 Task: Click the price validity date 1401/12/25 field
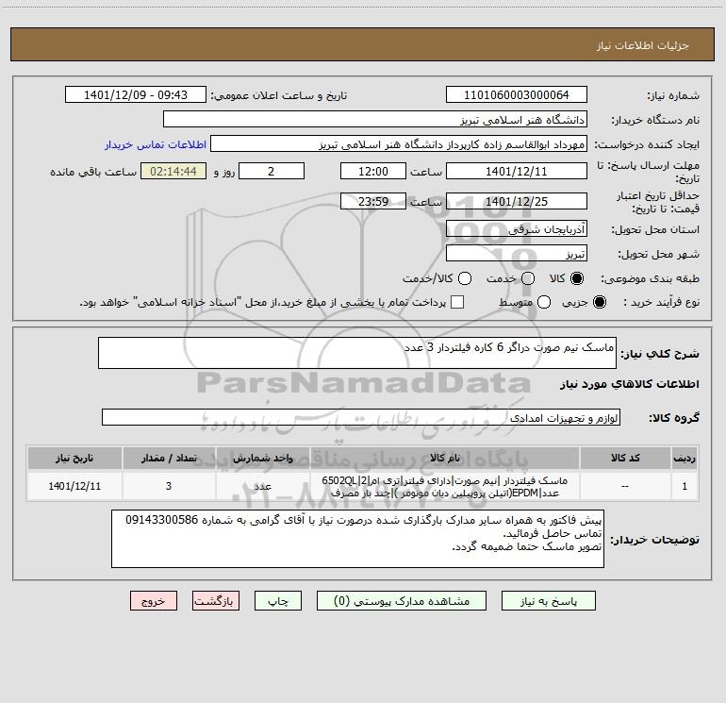pos(517,201)
